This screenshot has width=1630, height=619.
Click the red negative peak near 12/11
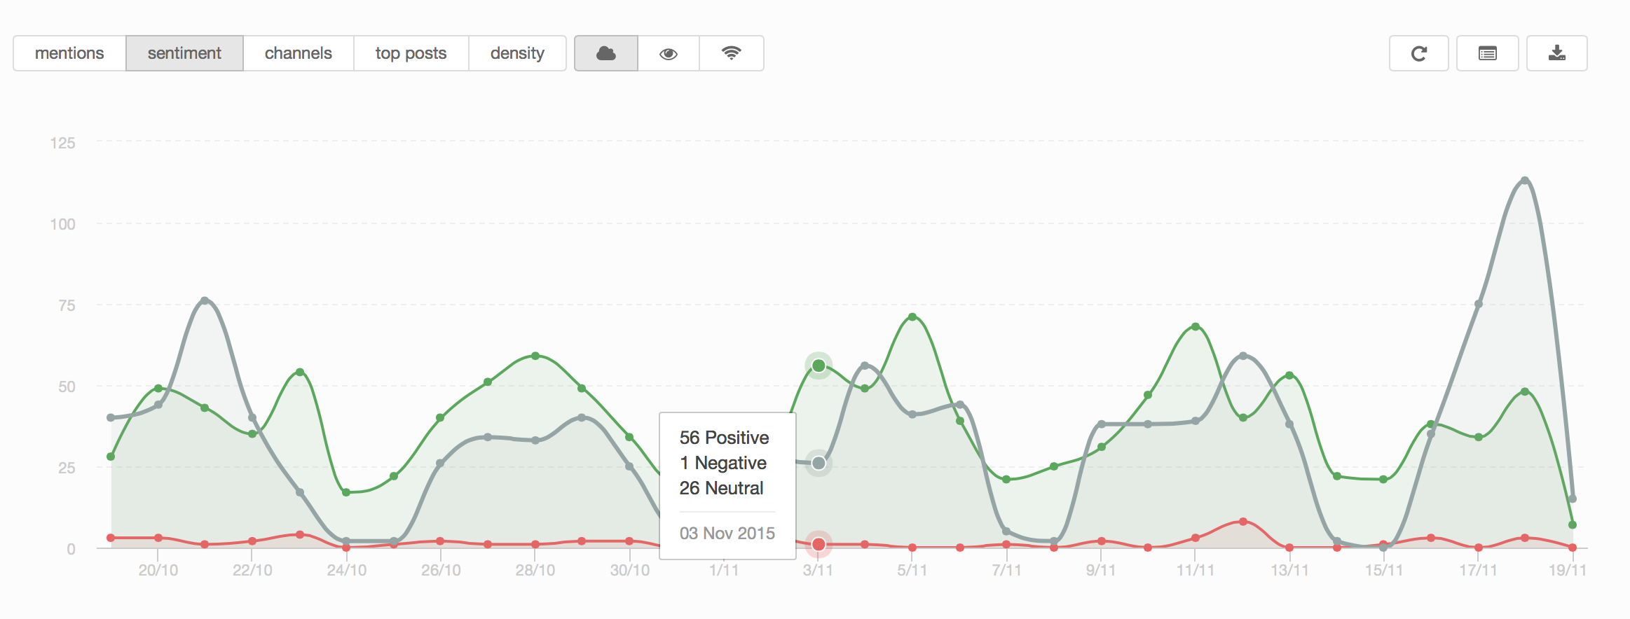tap(1243, 522)
